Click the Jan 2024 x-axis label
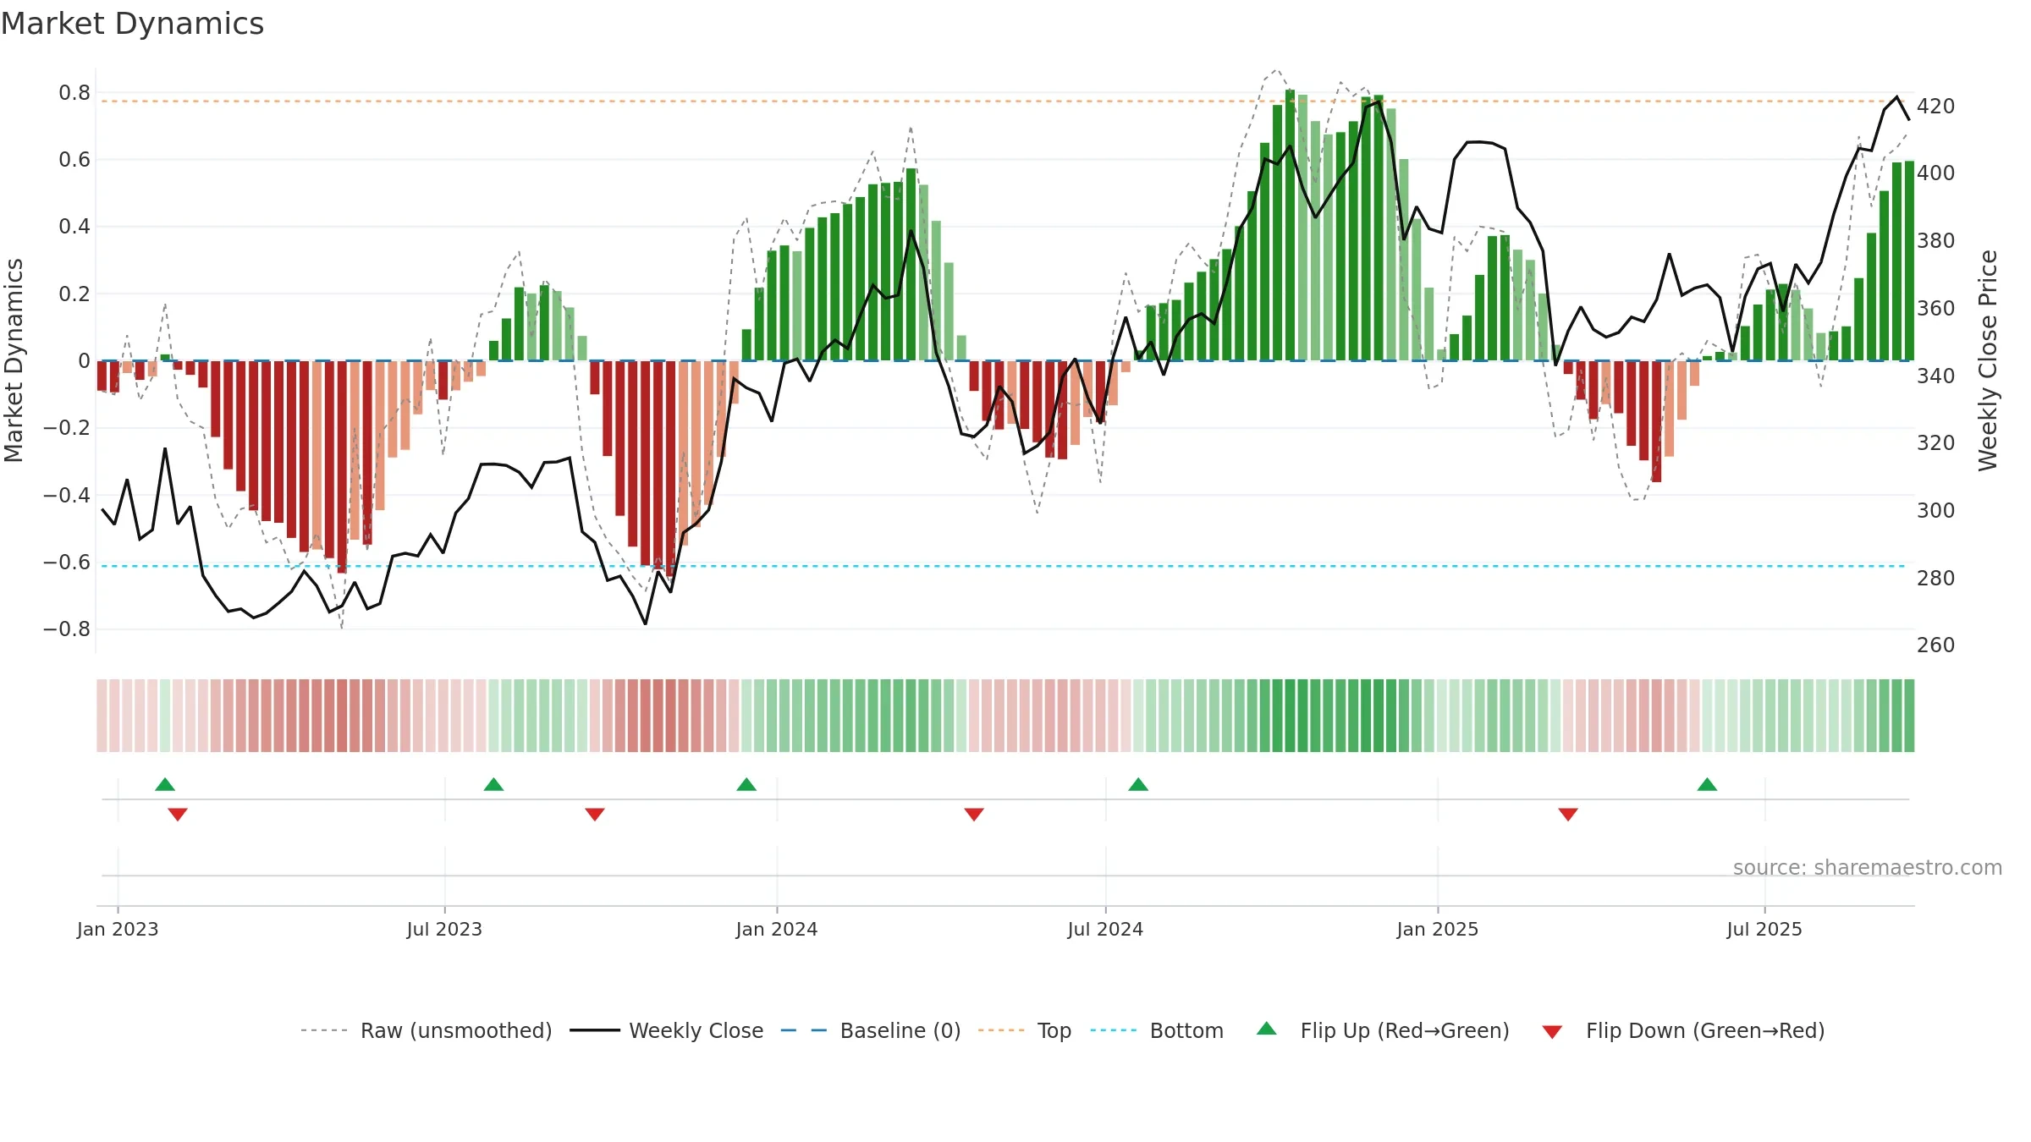Viewport: 2031px width, 1142px height. tap(777, 929)
